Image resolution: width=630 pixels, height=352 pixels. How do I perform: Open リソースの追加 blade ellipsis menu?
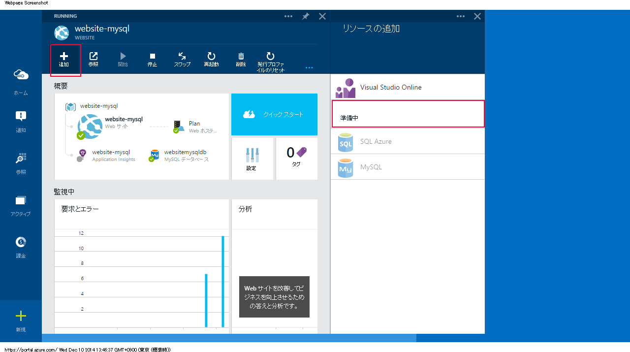(x=461, y=16)
